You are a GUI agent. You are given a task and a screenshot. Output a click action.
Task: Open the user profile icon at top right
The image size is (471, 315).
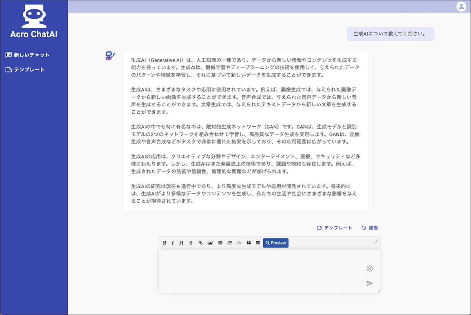461,6
